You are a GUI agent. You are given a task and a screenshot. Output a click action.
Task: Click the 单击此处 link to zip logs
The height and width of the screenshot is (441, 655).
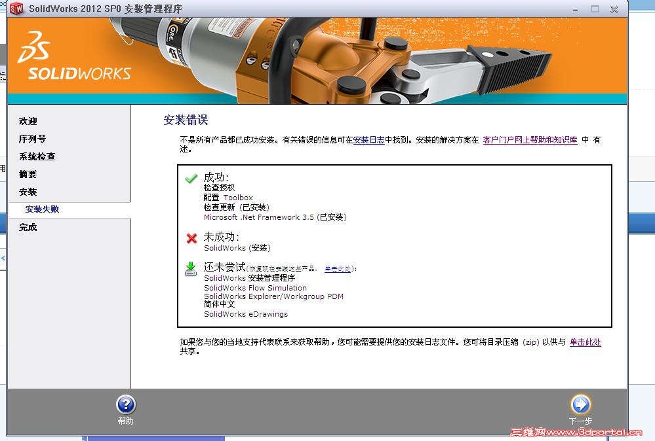[x=586, y=342]
